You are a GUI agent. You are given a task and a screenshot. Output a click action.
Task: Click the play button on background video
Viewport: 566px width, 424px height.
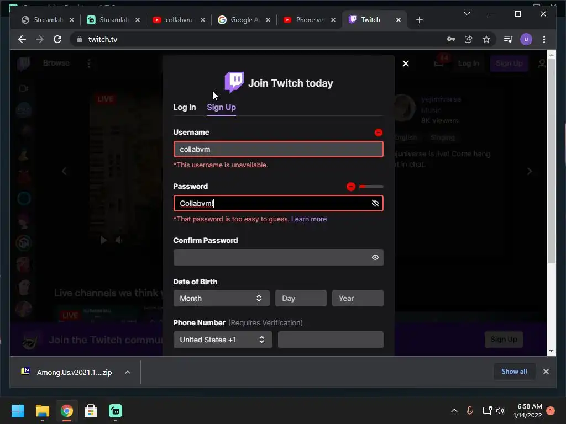[x=103, y=240]
